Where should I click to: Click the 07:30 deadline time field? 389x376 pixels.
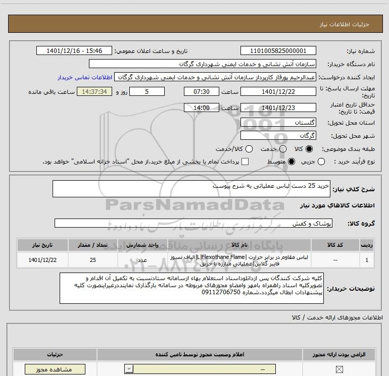202,91
